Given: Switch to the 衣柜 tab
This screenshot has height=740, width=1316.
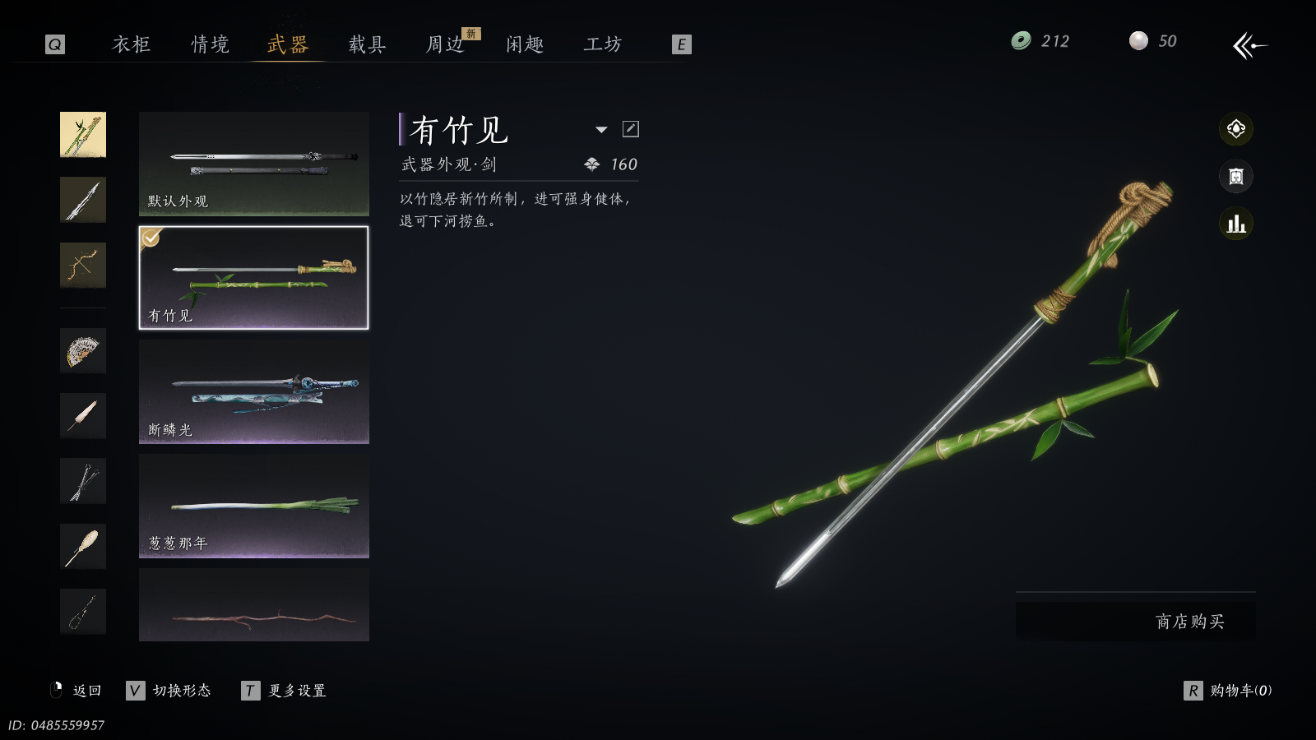Looking at the screenshot, I should pyautogui.click(x=132, y=44).
